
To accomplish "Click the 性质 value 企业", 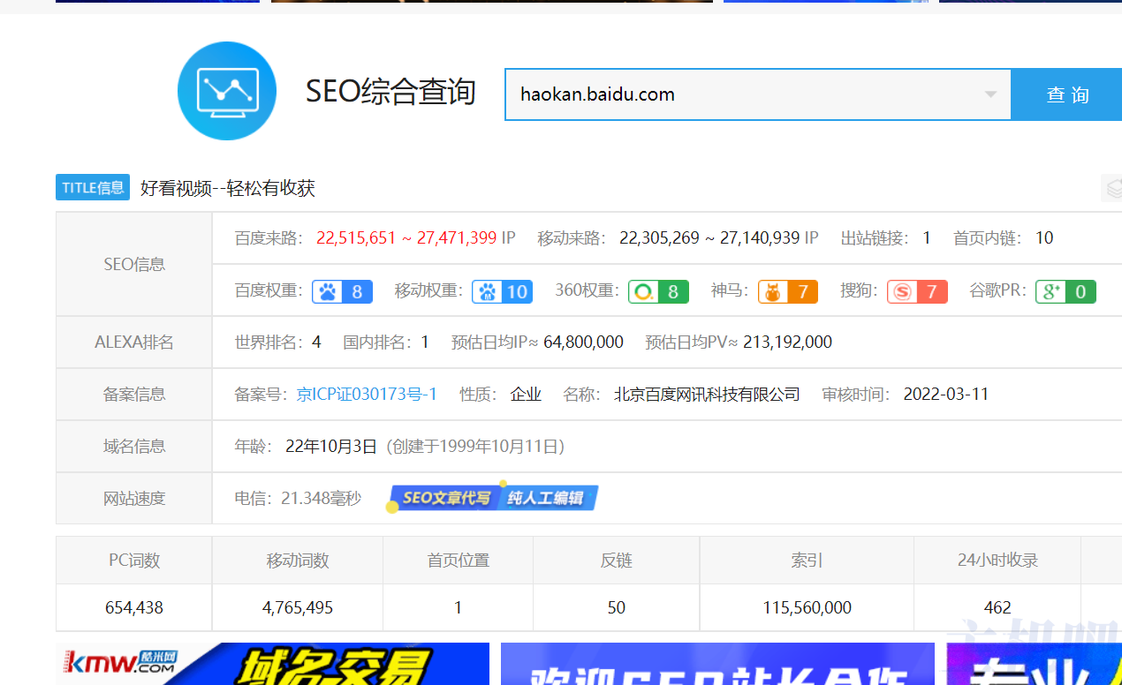I will click(x=526, y=395).
